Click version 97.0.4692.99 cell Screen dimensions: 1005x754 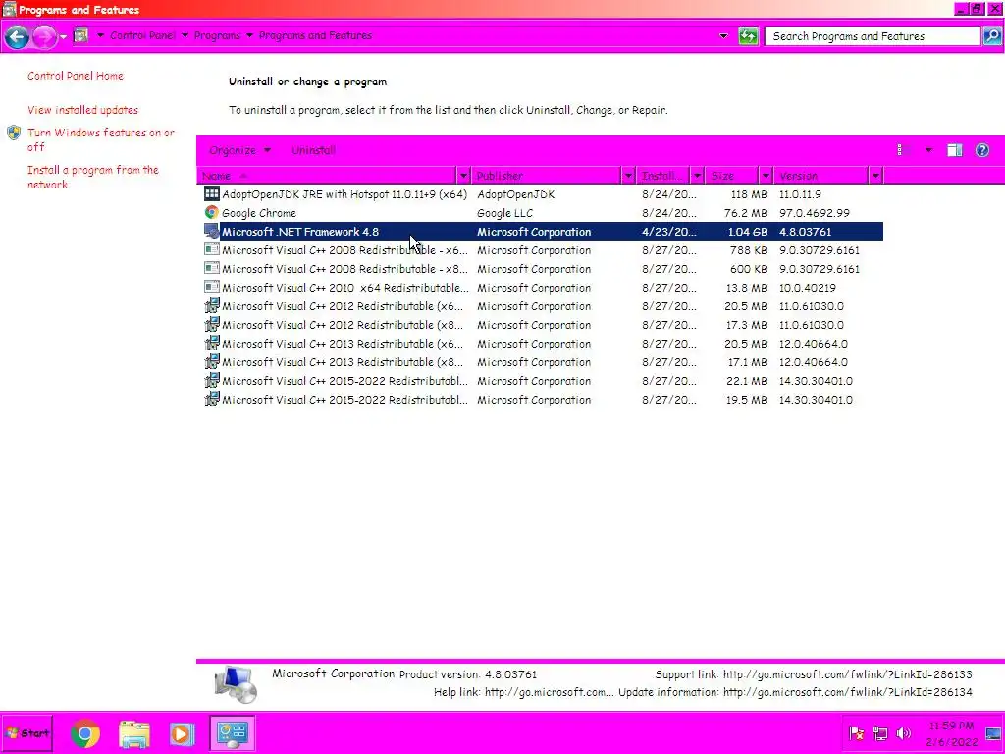pos(814,213)
